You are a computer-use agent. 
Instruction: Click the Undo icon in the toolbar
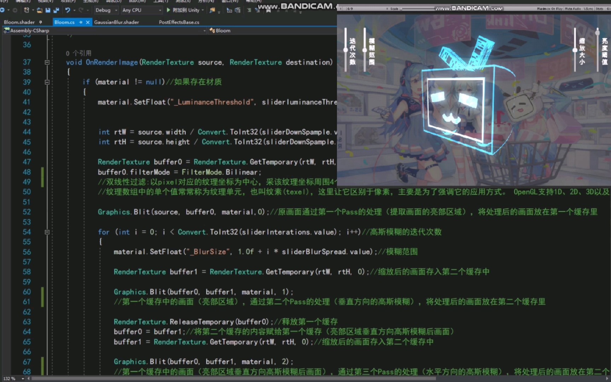pos(68,10)
